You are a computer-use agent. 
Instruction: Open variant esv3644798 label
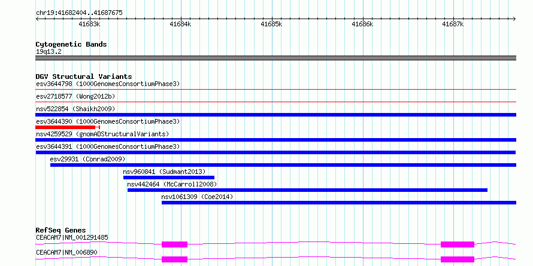pos(108,84)
